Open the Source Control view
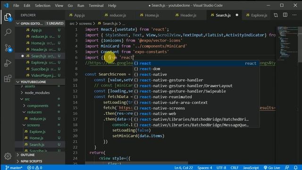The width and height of the screenshot is (302, 170). 8,48
